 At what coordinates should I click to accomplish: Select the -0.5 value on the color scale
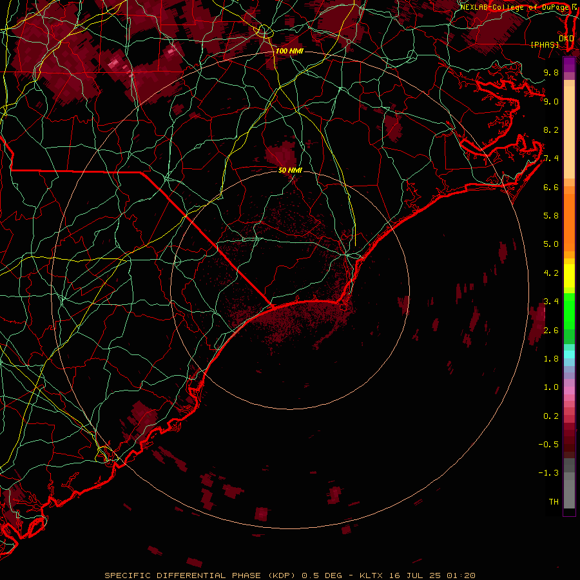548,445
